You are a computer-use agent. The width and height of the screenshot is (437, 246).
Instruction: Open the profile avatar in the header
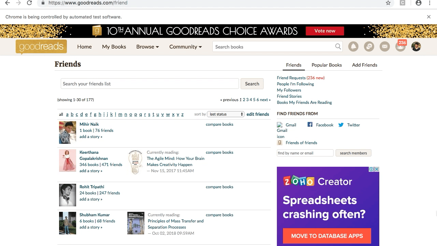(416, 46)
